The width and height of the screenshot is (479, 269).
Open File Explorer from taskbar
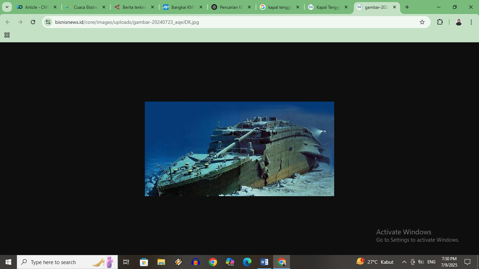click(161, 262)
